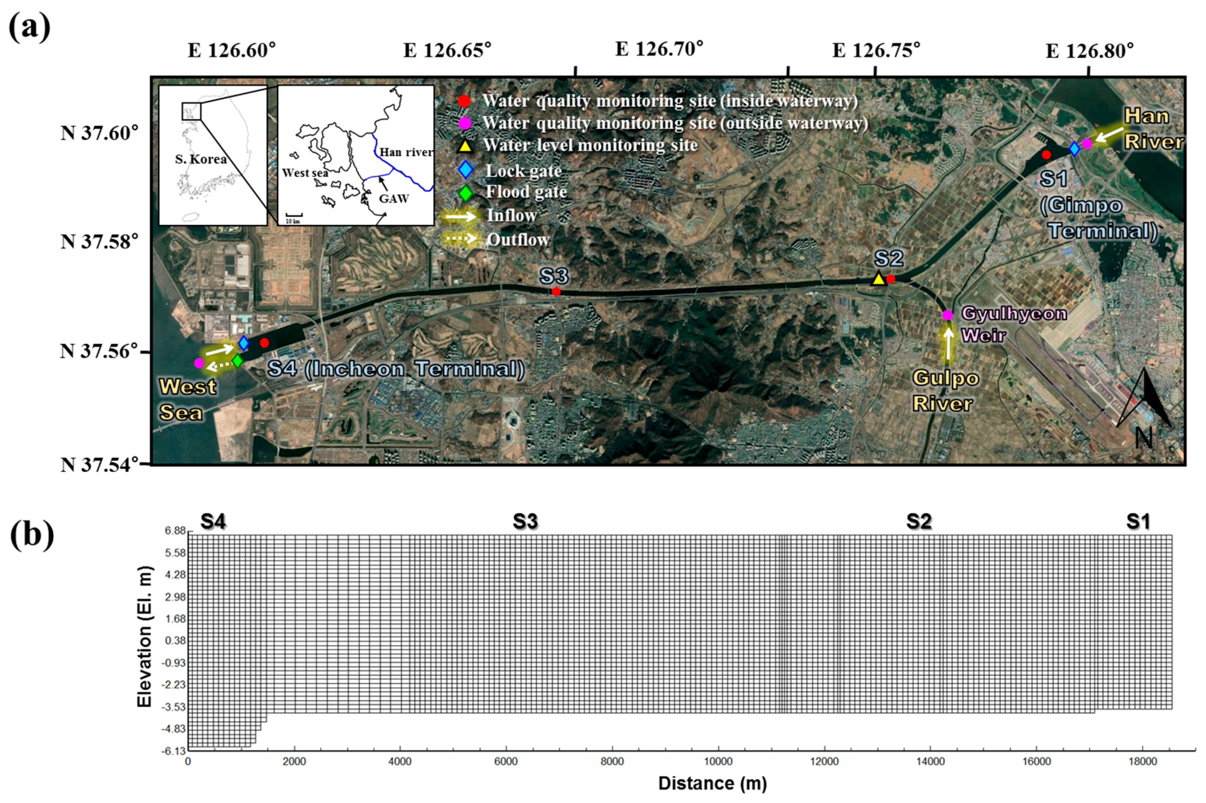
Task: Click the solid Inflow arrow in the legend
Action: (x=461, y=217)
